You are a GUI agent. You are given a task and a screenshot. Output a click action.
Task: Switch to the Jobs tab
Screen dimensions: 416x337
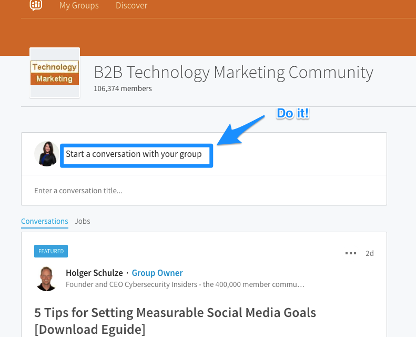point(82,221)
